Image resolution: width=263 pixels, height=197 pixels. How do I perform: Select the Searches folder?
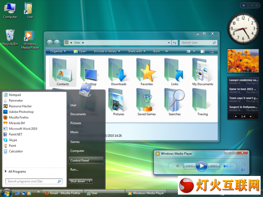tap(175, 102)
